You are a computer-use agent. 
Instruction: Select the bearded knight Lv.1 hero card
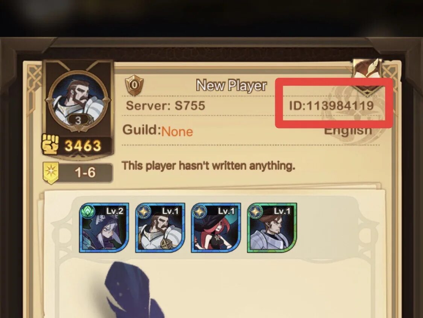(x=160, y=228)
